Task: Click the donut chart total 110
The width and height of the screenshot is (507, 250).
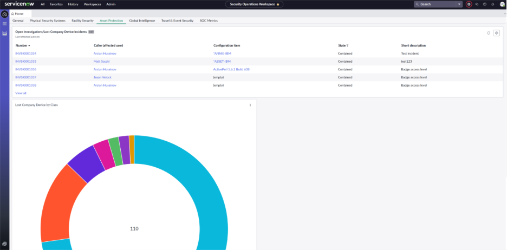Action: (x=134, y=229)
